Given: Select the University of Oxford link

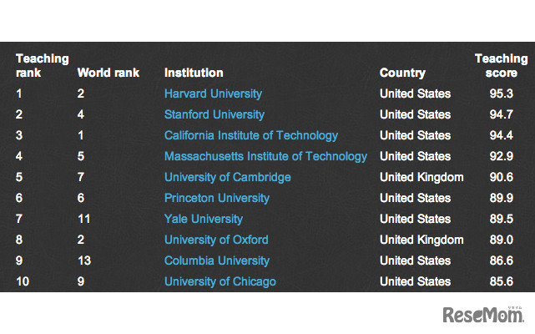Looking at the screenshot, I should tap(216, 240).
